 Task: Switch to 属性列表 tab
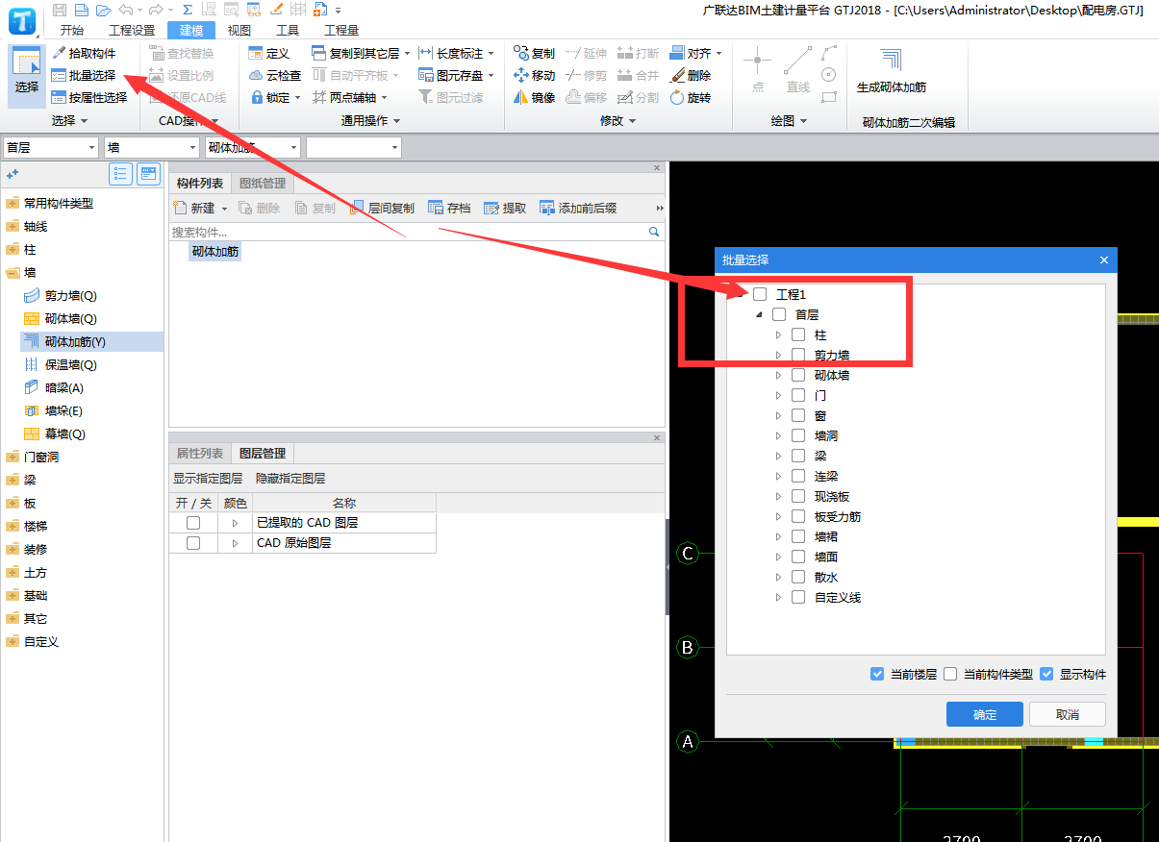coord(200,453)
